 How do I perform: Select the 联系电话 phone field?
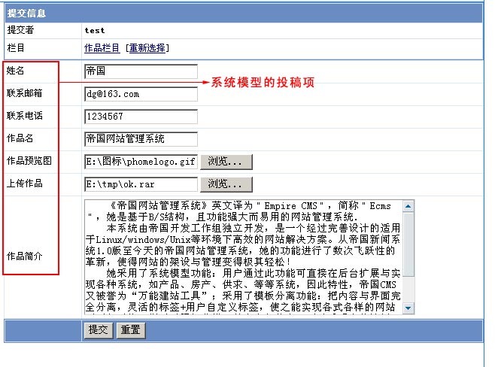tap(141, 117)
